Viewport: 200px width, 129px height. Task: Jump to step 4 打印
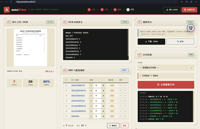pyautogui.click(x=130, y=10)
